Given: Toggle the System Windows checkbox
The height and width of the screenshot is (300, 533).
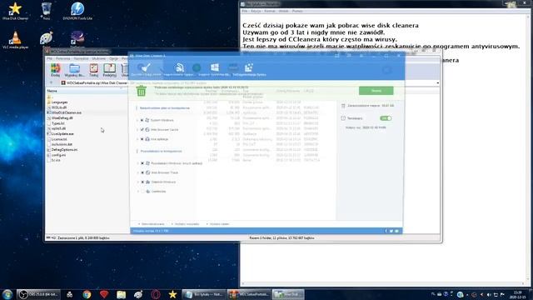Looking at the screenshot, I should click(142, 120).
